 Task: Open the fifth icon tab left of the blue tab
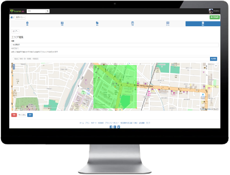coord(168,23)
